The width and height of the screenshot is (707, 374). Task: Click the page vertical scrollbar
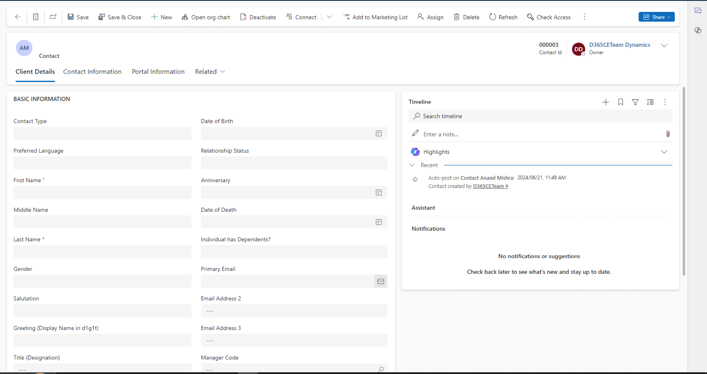(684, 181)
